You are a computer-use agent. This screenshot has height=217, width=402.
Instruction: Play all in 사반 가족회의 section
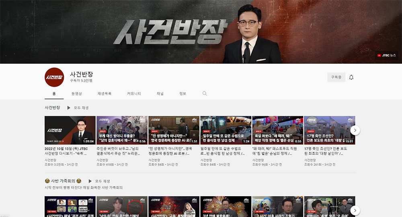(99, 181)
